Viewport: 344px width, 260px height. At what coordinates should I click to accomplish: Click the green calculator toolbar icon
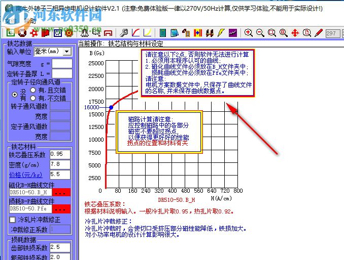pyautogui.click(x=162, y=33)
